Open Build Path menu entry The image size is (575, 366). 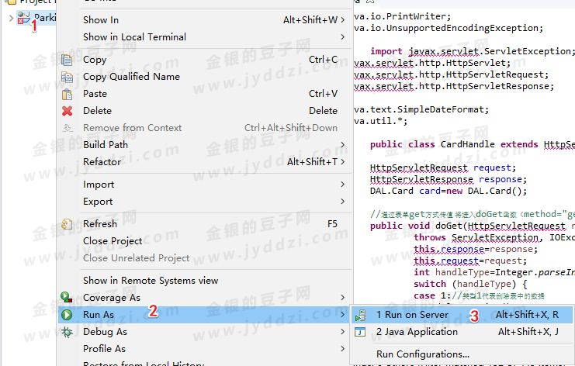pyautogui.click(x=205, y=145)
